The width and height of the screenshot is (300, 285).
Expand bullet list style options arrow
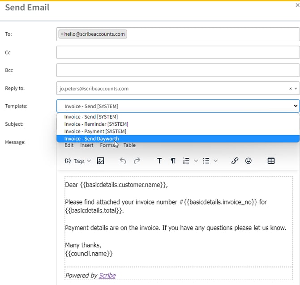pyautogui.click(x=216, y=161)
